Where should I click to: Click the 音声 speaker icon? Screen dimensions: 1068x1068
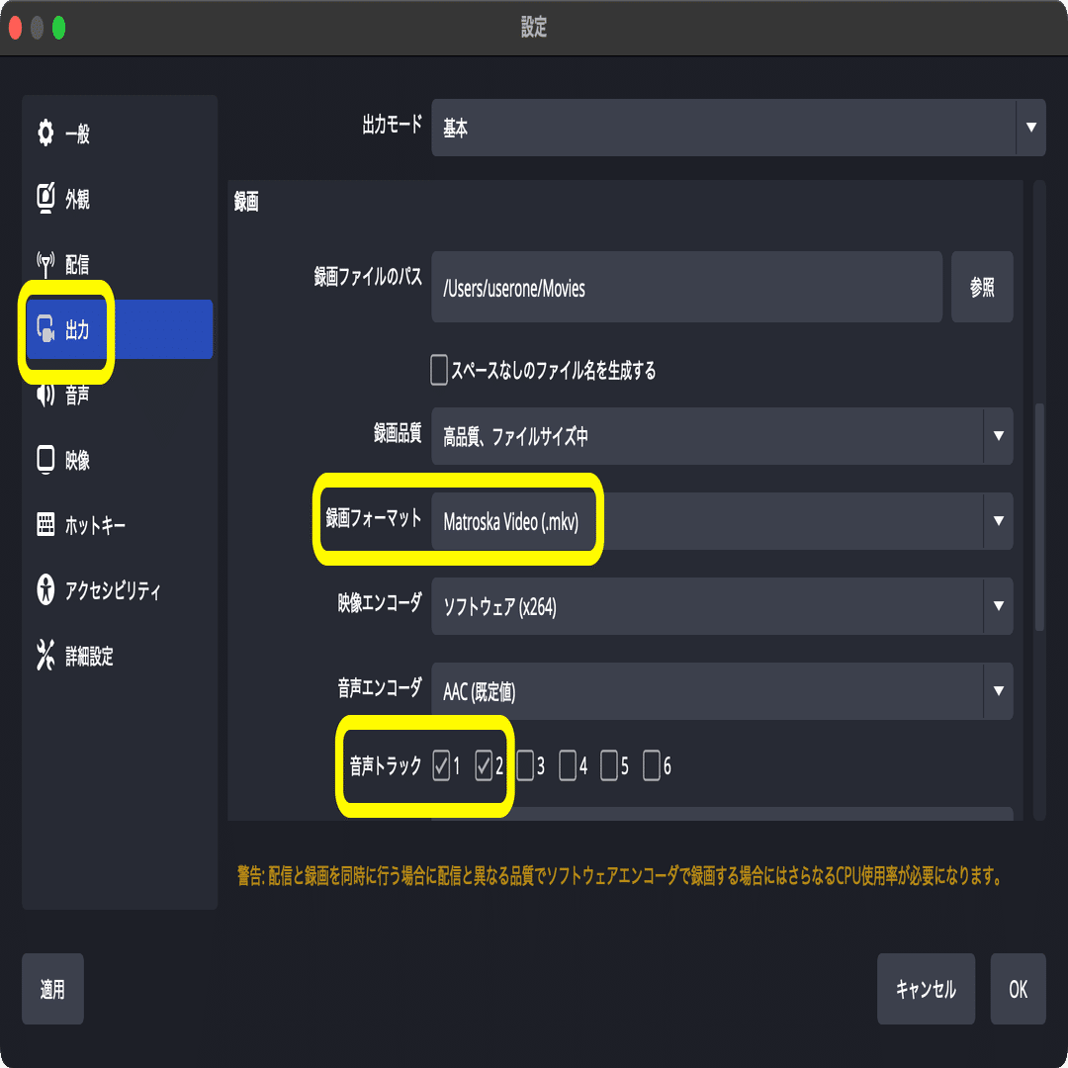pyautogui.click(x=45, y=395)
